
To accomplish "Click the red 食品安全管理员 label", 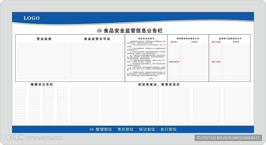I will point(174,62).
